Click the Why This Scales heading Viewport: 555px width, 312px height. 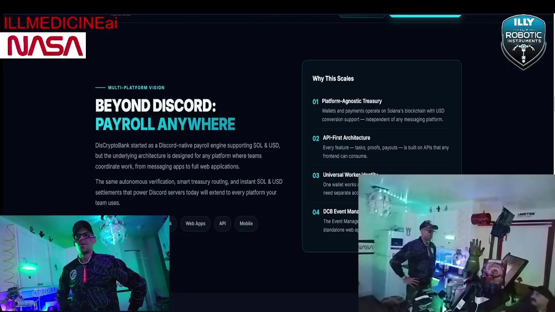(x=333, y=78)
